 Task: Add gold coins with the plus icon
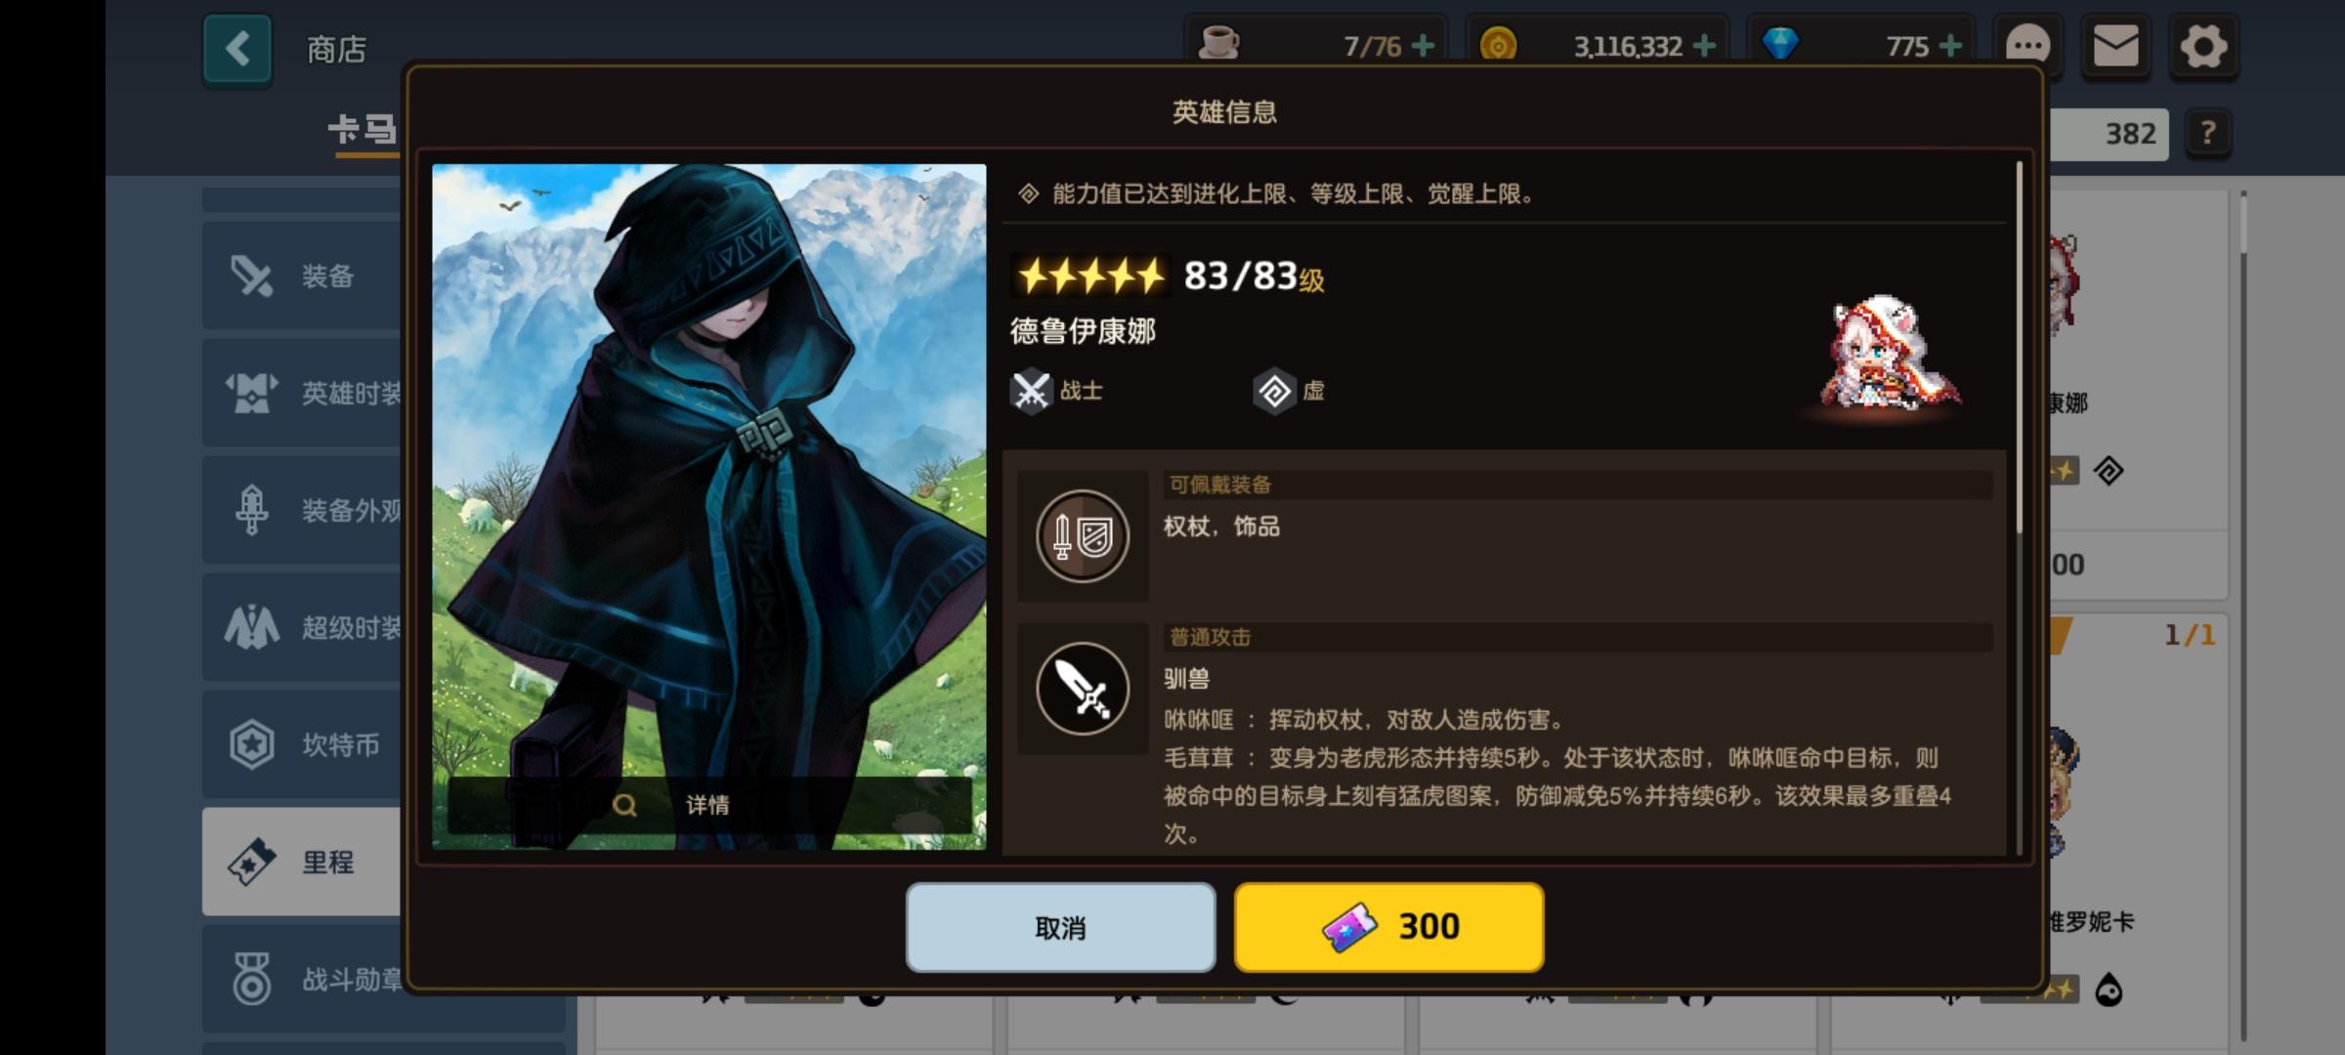(x=1704, y=46)
